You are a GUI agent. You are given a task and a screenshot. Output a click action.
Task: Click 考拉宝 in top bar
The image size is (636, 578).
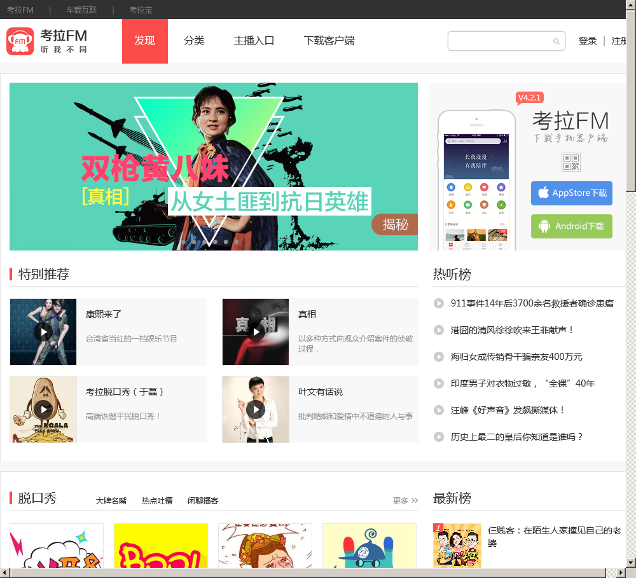coord(141,10)
